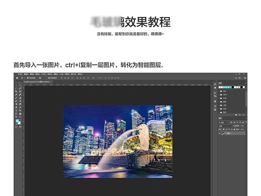Select the Eyedropper tool
Viewport: 261px width, 196px height.
[16, 94]
